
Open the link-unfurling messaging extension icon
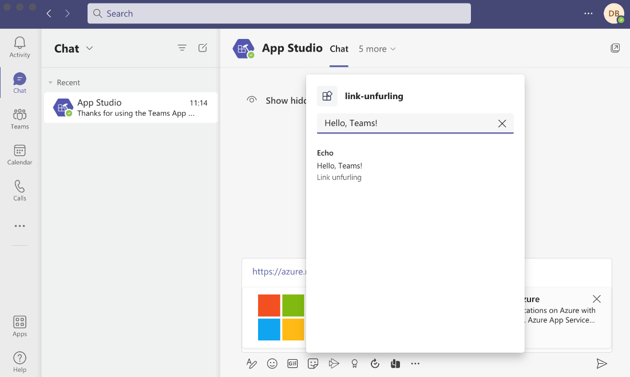pos(395,364)
